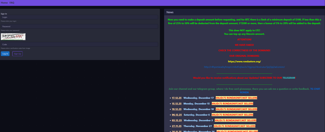The width and height of the screenshot is (325, 132).
Task: Click the 27.11.25 date entry
Action: click(x=177, y=126)
